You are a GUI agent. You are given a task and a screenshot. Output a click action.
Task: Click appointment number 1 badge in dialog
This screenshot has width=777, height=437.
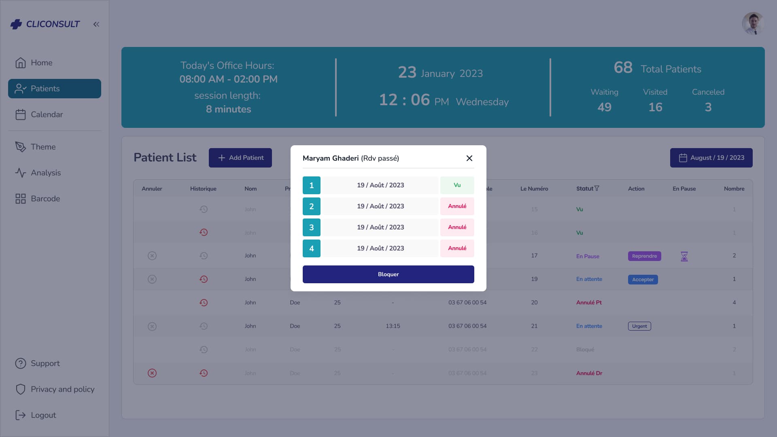coord(312,185)
